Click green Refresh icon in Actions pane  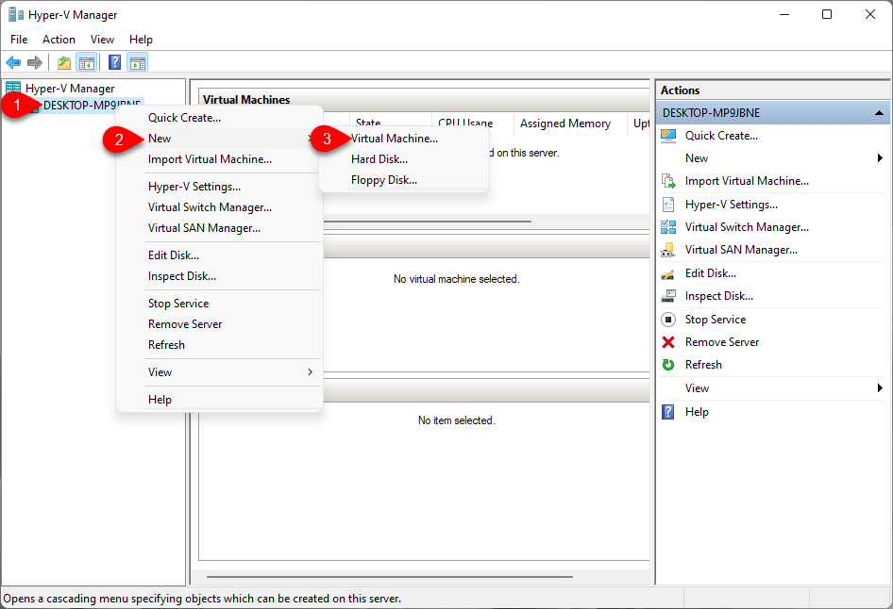(668, 365)
